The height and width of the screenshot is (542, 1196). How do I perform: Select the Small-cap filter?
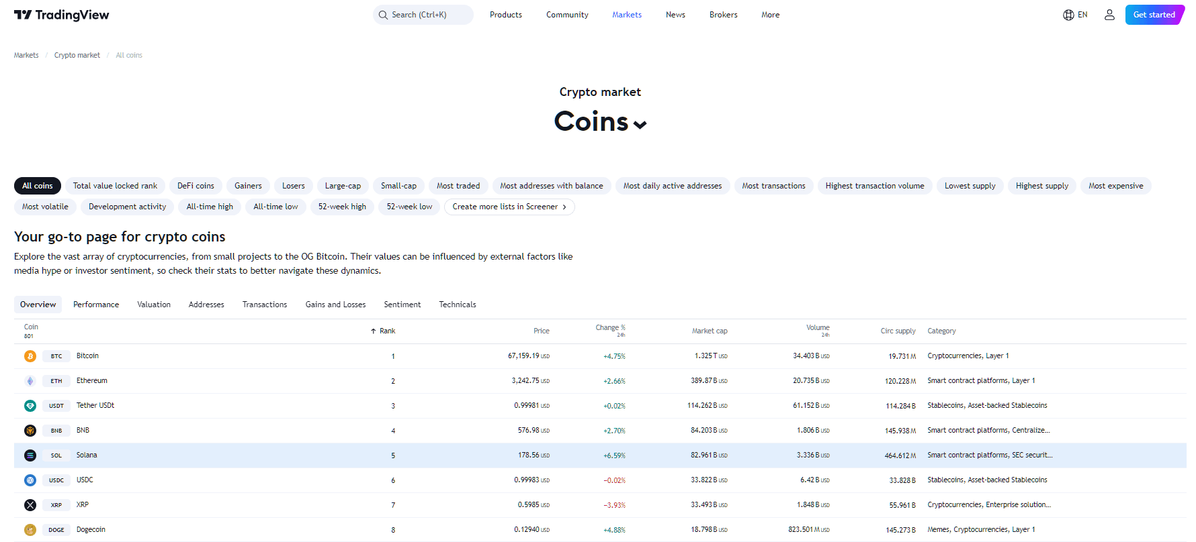point(398,186)
